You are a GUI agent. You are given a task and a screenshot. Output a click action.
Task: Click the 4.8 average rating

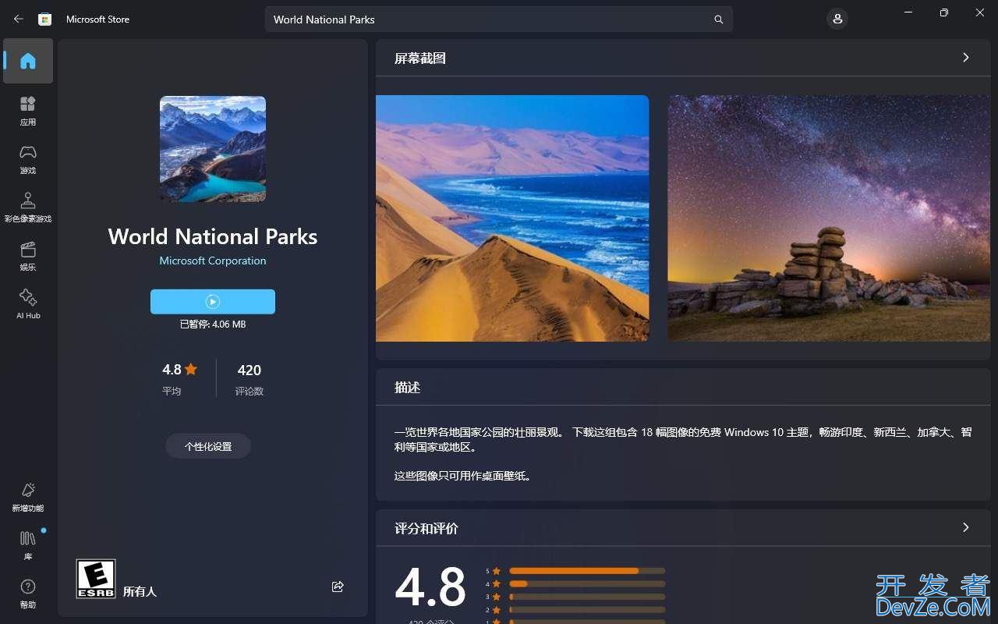point(179,370)
